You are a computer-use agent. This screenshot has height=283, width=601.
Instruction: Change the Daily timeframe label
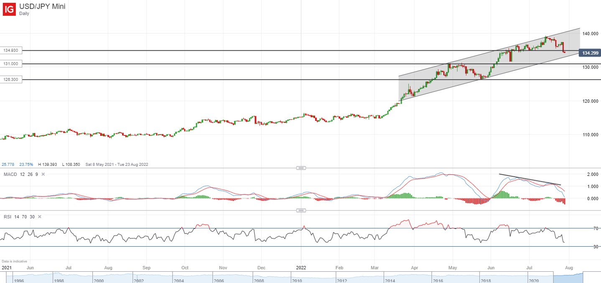pos(24,13)
